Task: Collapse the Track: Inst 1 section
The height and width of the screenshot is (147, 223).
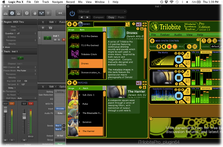Action: pyautogui.click(x=2, y=52)
